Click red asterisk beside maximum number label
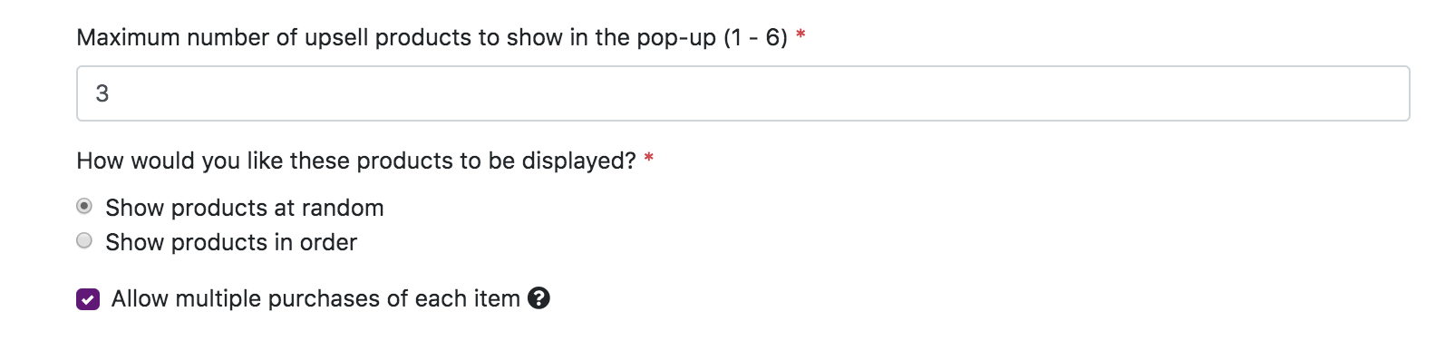This screenshot has height=341, width=1436. pos(800,35)
